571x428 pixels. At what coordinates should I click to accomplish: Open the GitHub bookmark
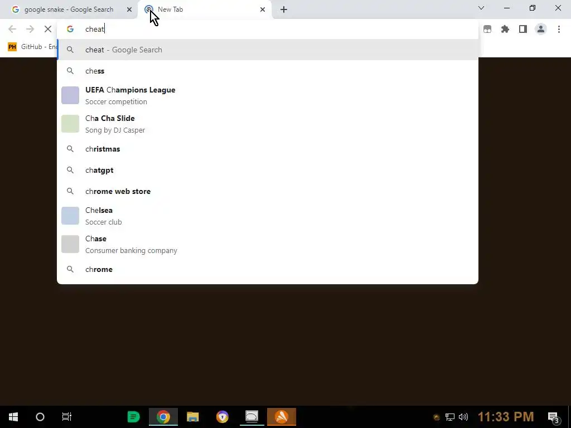click(x=32, y=47)
